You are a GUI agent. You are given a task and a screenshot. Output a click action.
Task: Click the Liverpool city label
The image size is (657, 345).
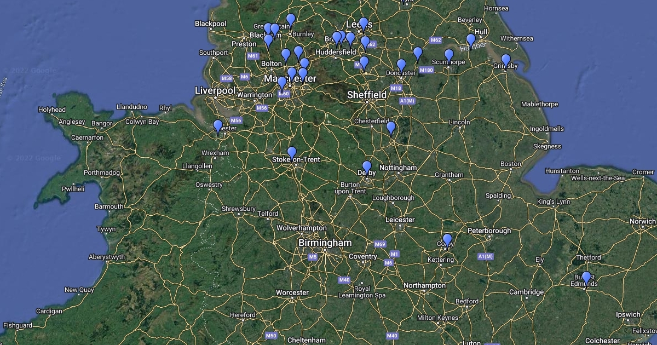215,90
